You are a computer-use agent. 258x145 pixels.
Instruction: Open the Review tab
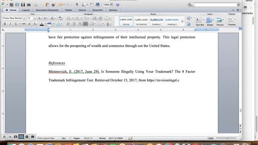click(113, 10)
